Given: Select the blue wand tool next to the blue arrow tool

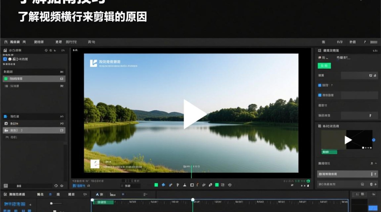Looking at the screenshot, I should point(171,185).
